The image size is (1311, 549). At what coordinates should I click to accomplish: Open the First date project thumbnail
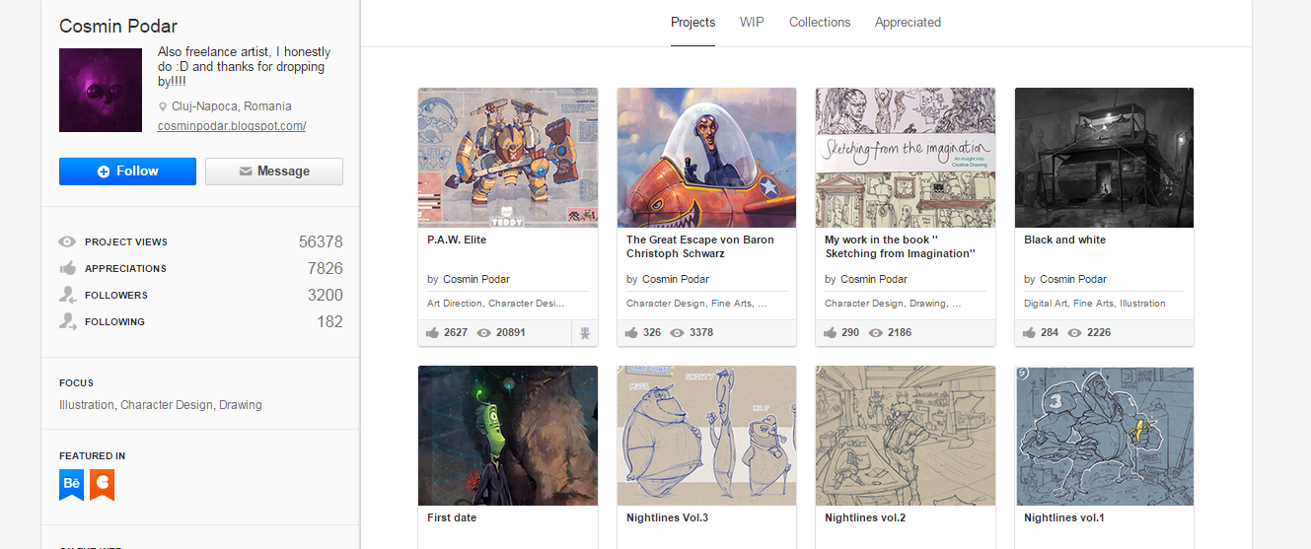click(507, 436)
